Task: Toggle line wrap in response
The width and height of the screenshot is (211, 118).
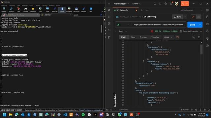Action: tap(177, 37)
